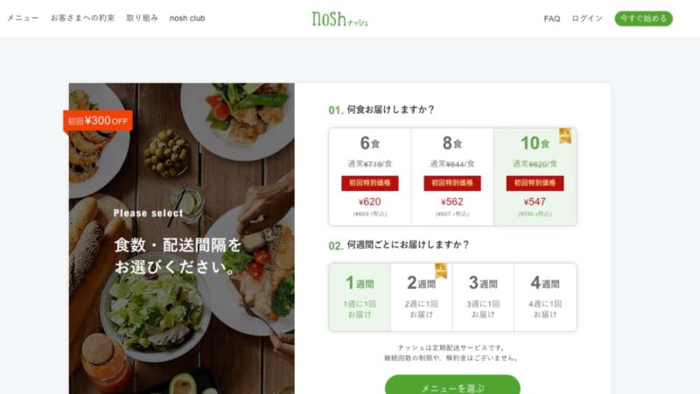Image resolution: width=700 pixels, height=394 pixels.
Task: Open the nosh club link
Action: tap(187, 18)
